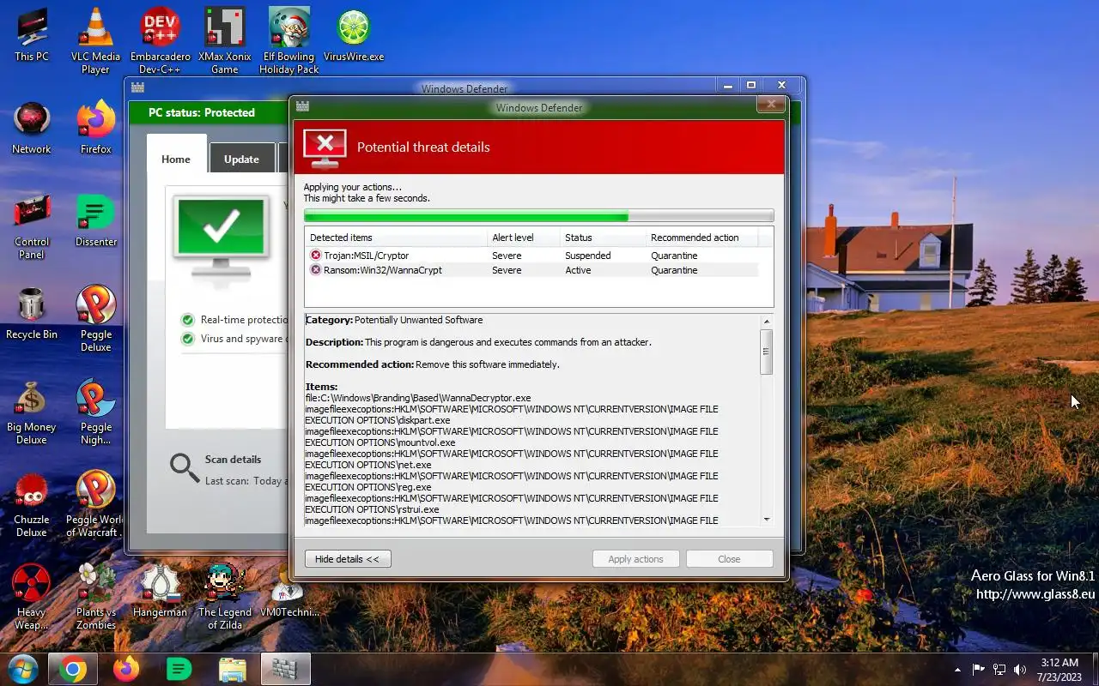Viewport: 1099px width, 686px height.
Task: Open Elf Bowling Holiday Pack icon
Action: (x=289, y=41)
